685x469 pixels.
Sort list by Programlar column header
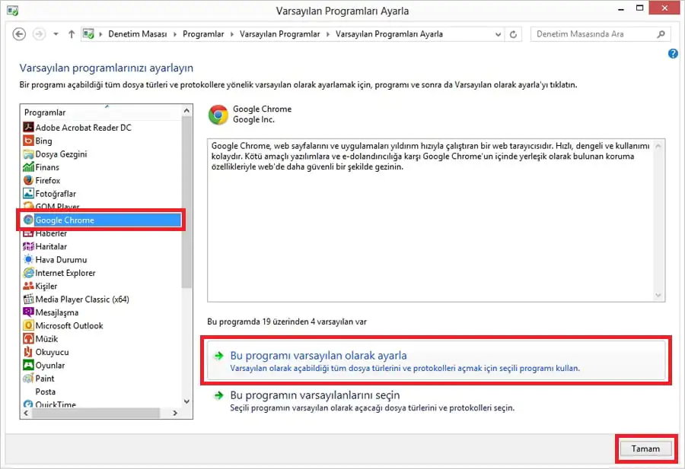[x=100, y=112]
